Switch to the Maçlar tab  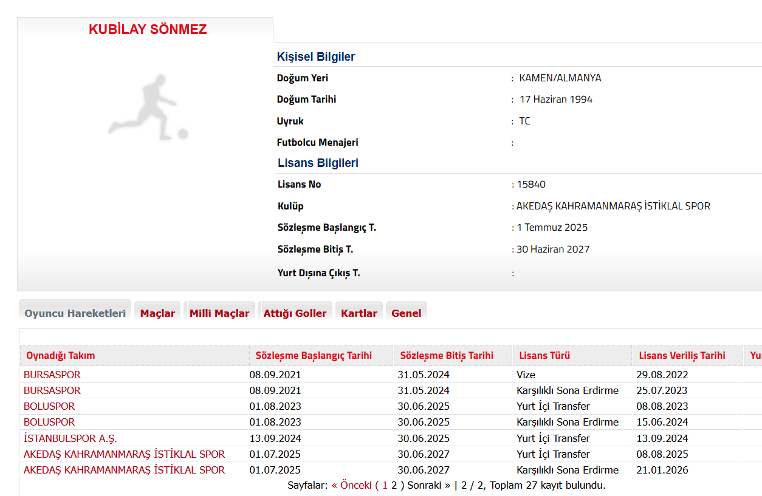157,313
